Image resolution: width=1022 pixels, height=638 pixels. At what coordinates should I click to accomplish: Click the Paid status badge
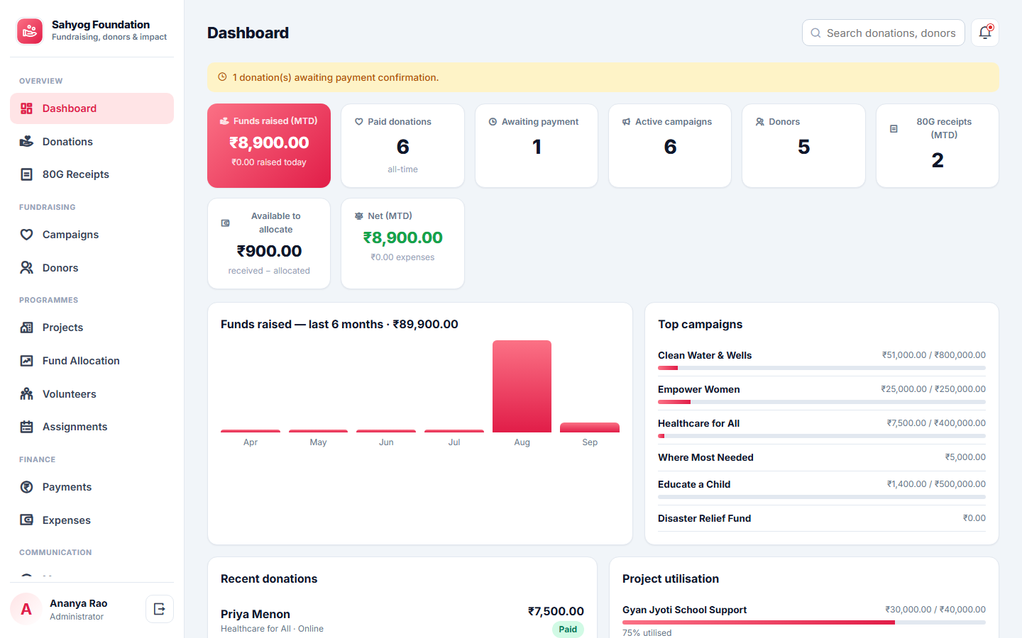pos(568,629)
